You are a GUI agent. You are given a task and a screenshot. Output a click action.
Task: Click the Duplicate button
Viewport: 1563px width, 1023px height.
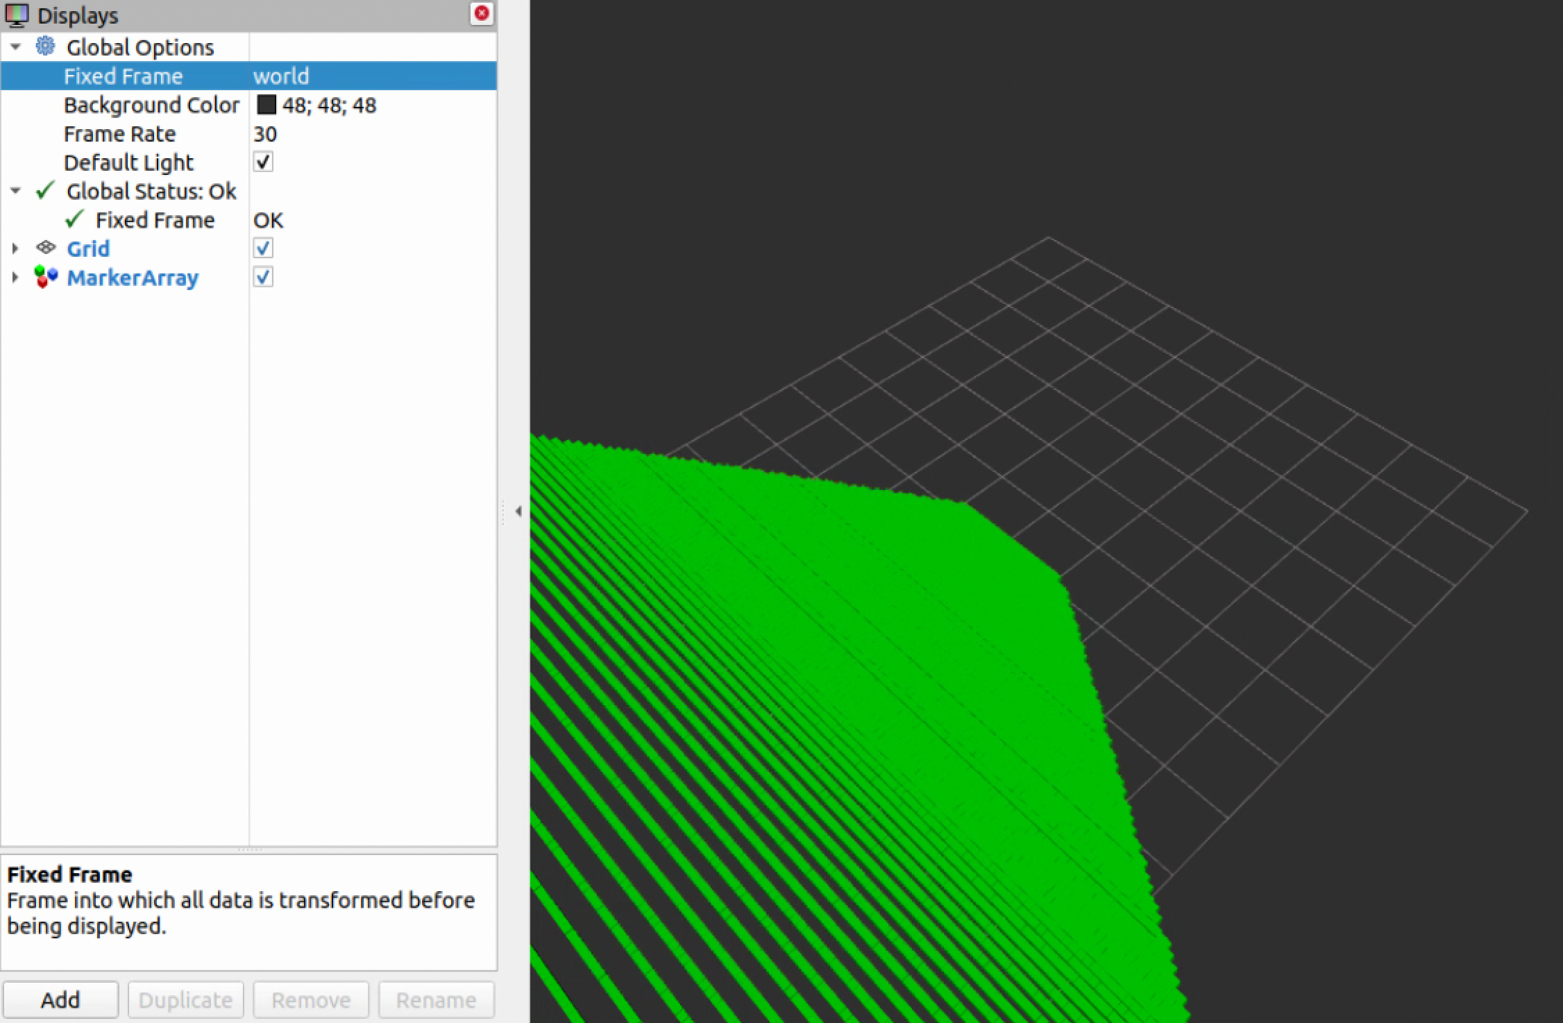click(x=185, y=999)
